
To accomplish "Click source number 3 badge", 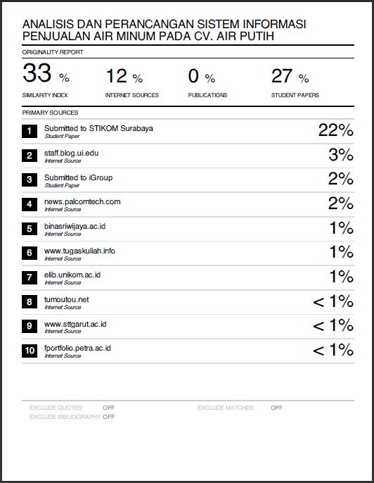I will click(x=30, y=180).
